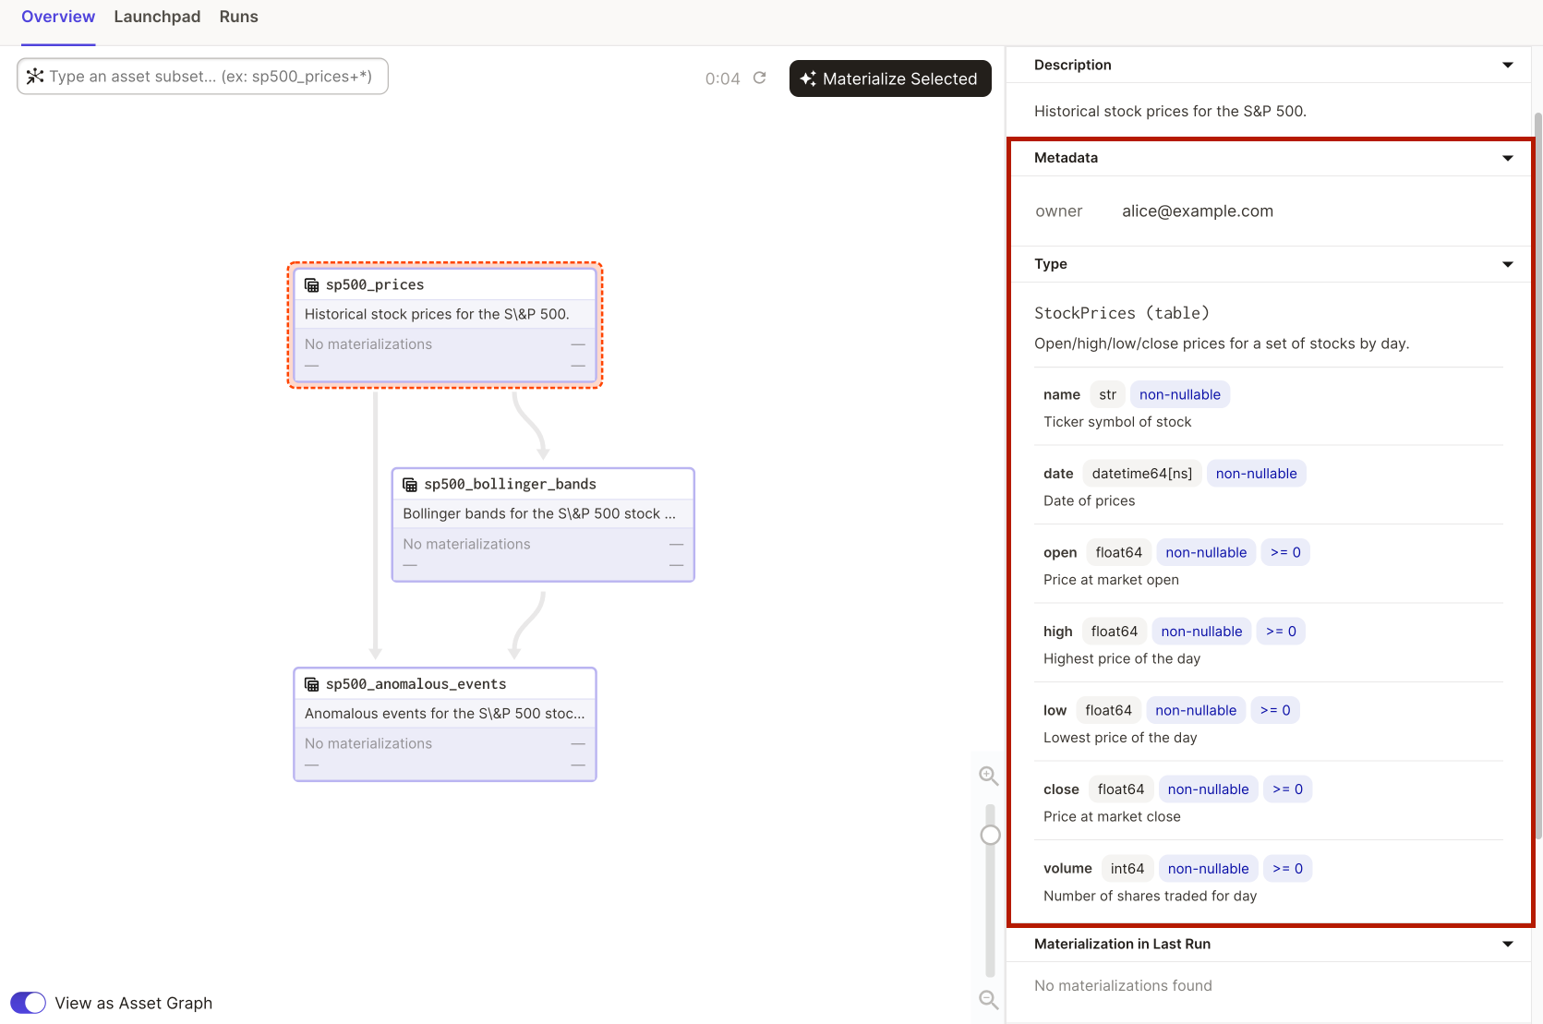Click the StockPrices (table) type name

(x=1121, y=313)
